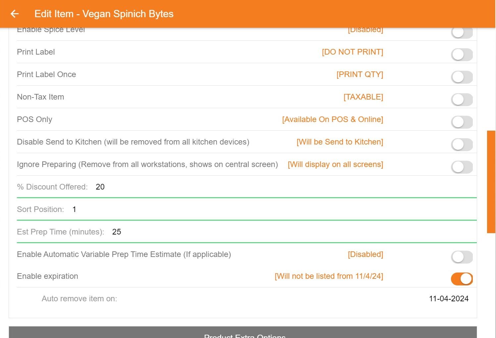Turn on Print Label Once switch
Screen dimensions: 496x338
(x=462, y=77)
